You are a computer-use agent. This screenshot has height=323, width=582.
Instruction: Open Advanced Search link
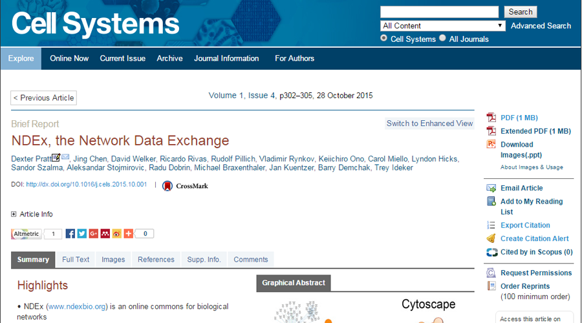point(541,26)
